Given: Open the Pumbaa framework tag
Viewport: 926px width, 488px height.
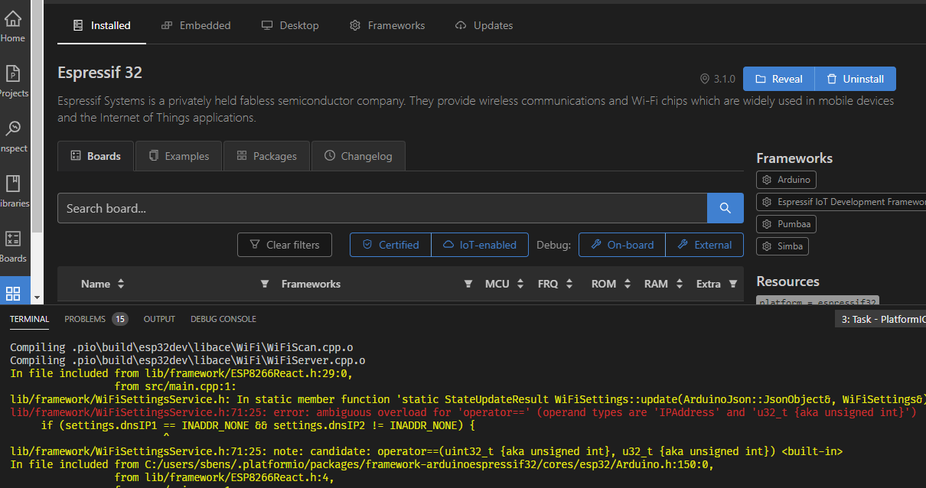Looking at the screenshot, I should point(786,224).
